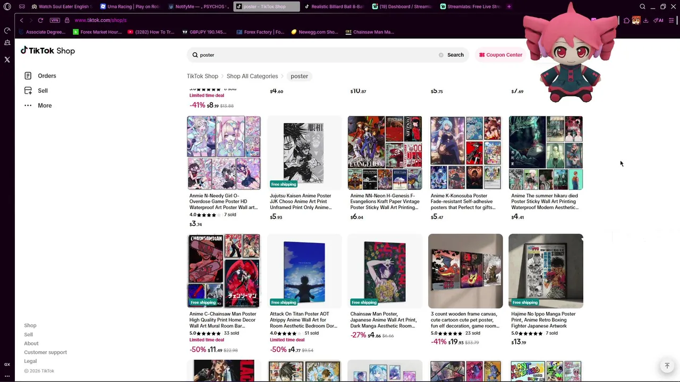Click Chainsaw Man Poster Dark Manga title
The height and width of the screenshot is (382, 680).
click(x=384, y=320)
